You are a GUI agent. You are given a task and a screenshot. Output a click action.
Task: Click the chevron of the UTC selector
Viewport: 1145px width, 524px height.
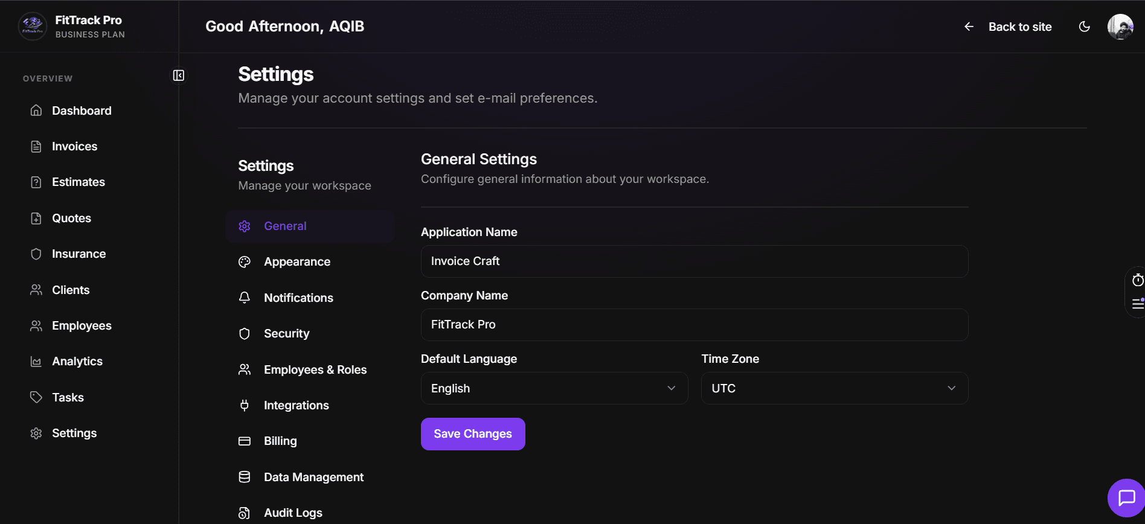pyautogui.click(x=952, y=388)
